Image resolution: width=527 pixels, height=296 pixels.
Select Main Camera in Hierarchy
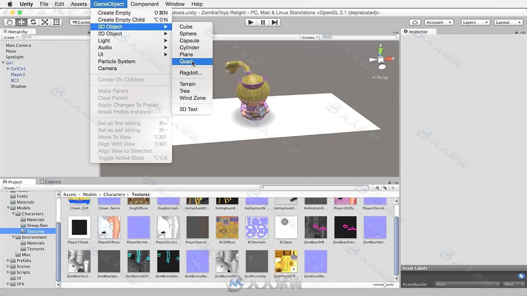19,45
